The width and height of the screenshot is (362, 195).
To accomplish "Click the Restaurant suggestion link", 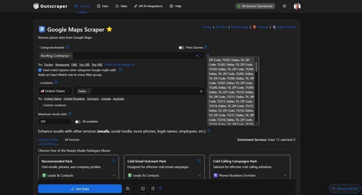I will [62, 65].
